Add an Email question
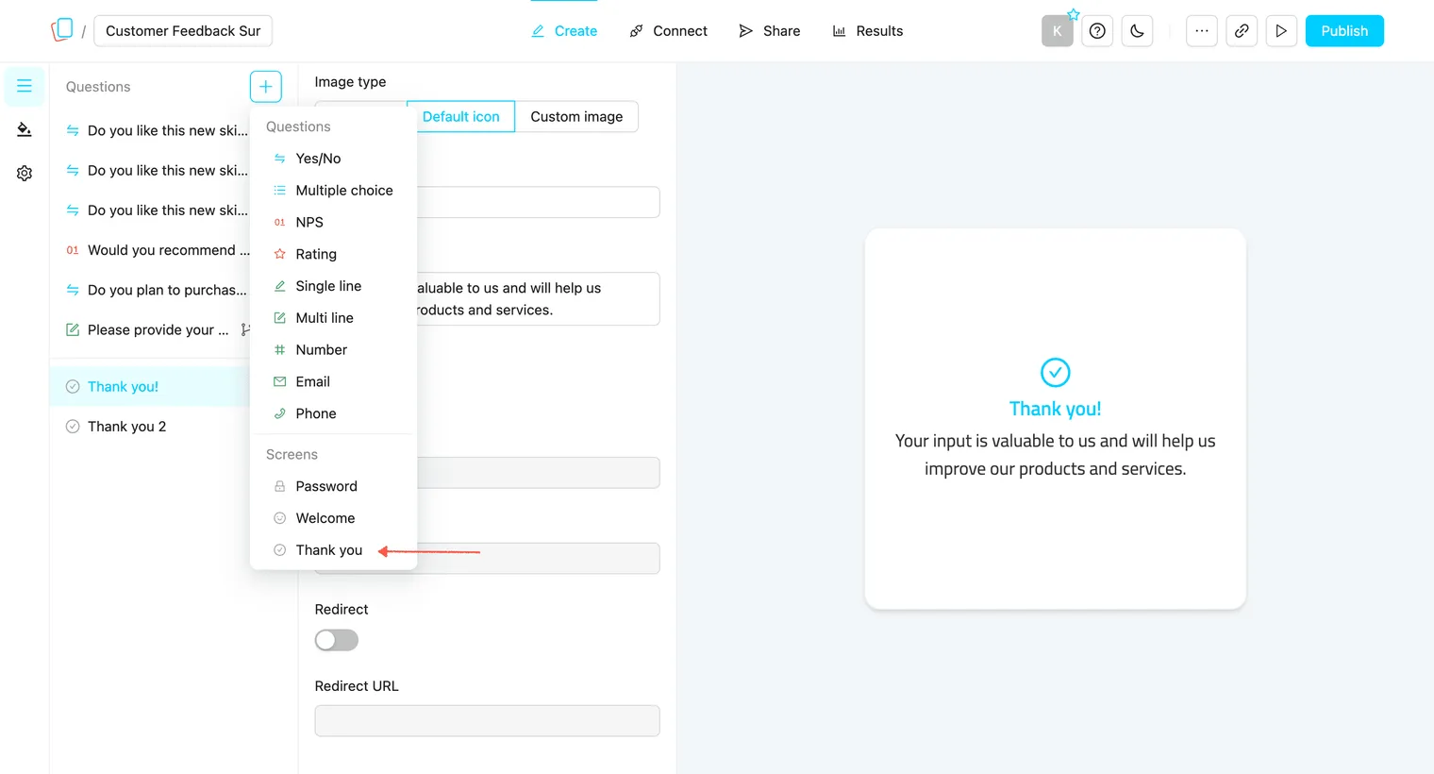 coord(334,382)
